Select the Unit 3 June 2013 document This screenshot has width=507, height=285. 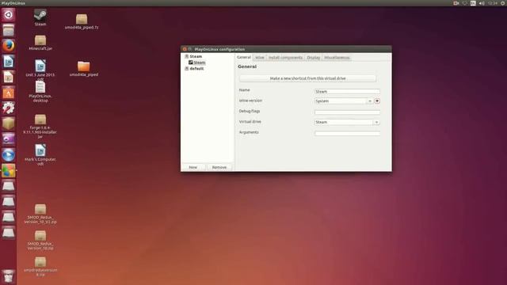coord(40,70)
